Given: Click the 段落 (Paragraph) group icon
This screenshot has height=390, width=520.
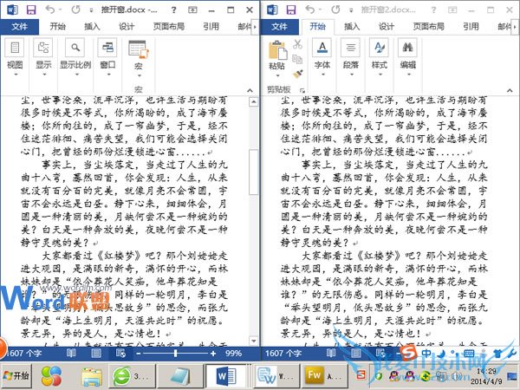Looking at the screenshot, I should [x=350, y=48].
